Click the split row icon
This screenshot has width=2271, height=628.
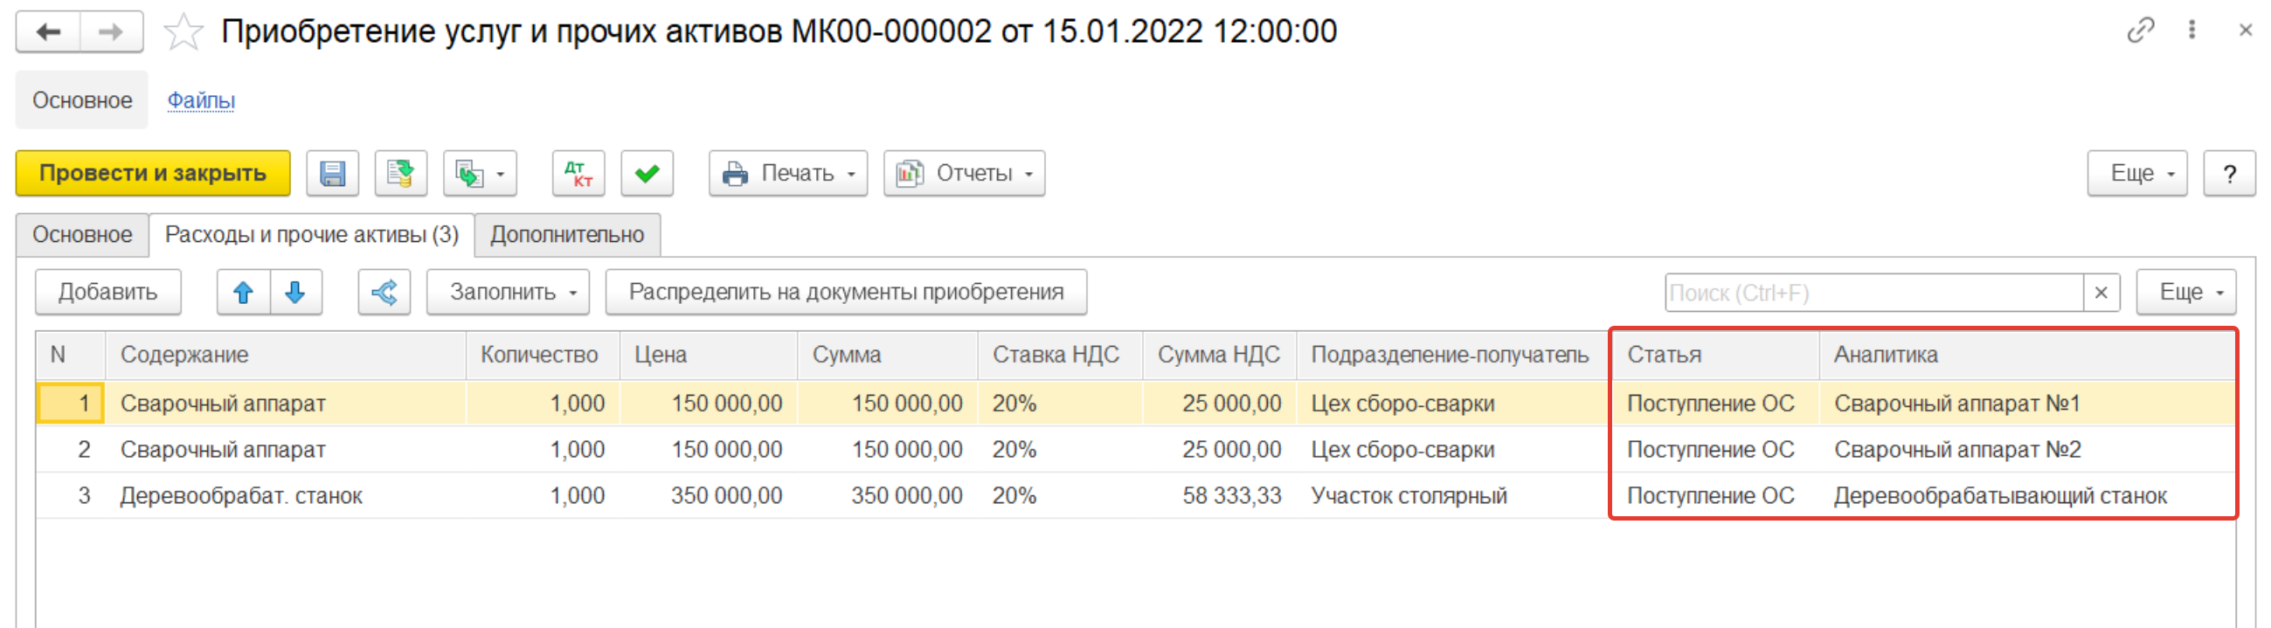click(x=384, y=293)
